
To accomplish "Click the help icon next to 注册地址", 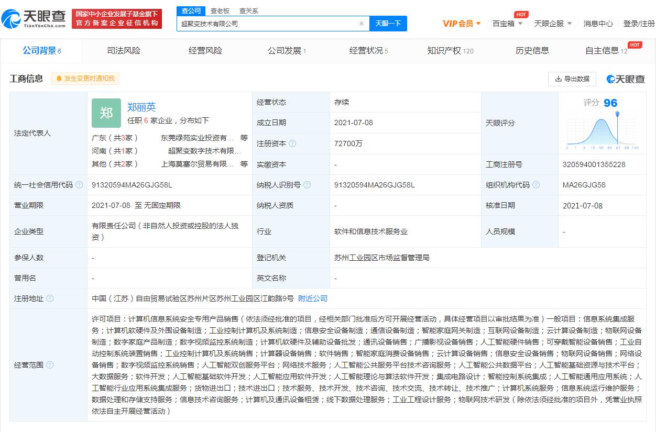I will 50,298.
